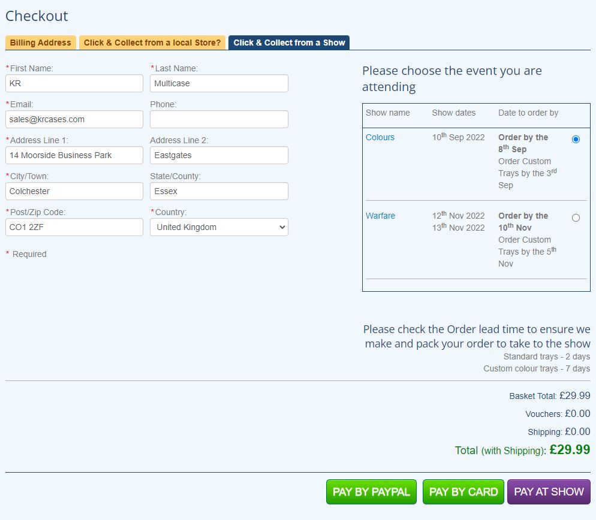Edit the Address Line 1 field
This screenshot has height=520, width=596.
[74, 155]
